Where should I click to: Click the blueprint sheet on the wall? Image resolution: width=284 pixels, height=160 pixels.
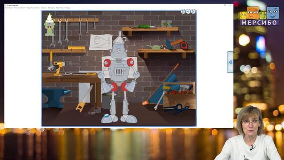coord(101,42)
